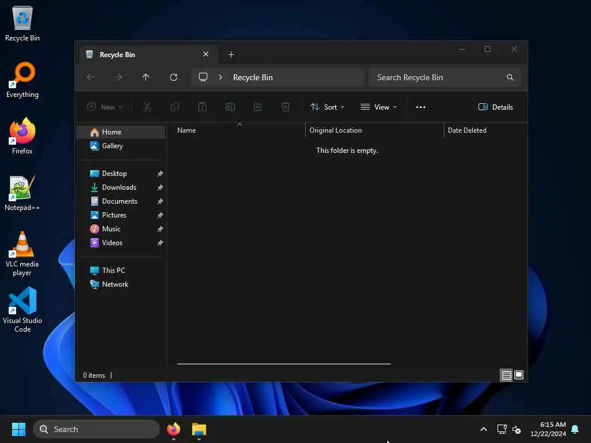Launch VLC media player shortcut
This screenshot has height=443, width=591.
(23, 254)
